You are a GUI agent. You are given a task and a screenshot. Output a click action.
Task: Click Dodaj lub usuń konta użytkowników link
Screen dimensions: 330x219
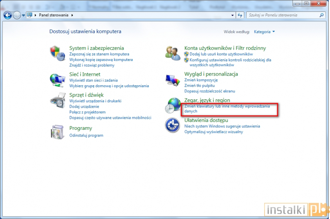tap(221, 54)
